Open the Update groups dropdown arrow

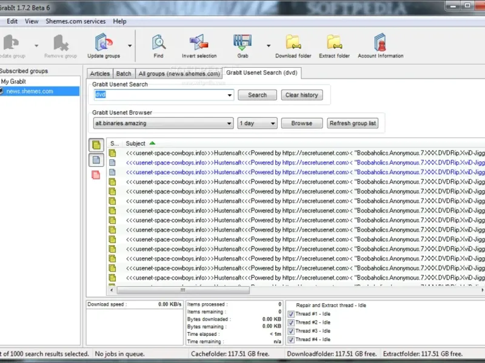click(130, 46)
